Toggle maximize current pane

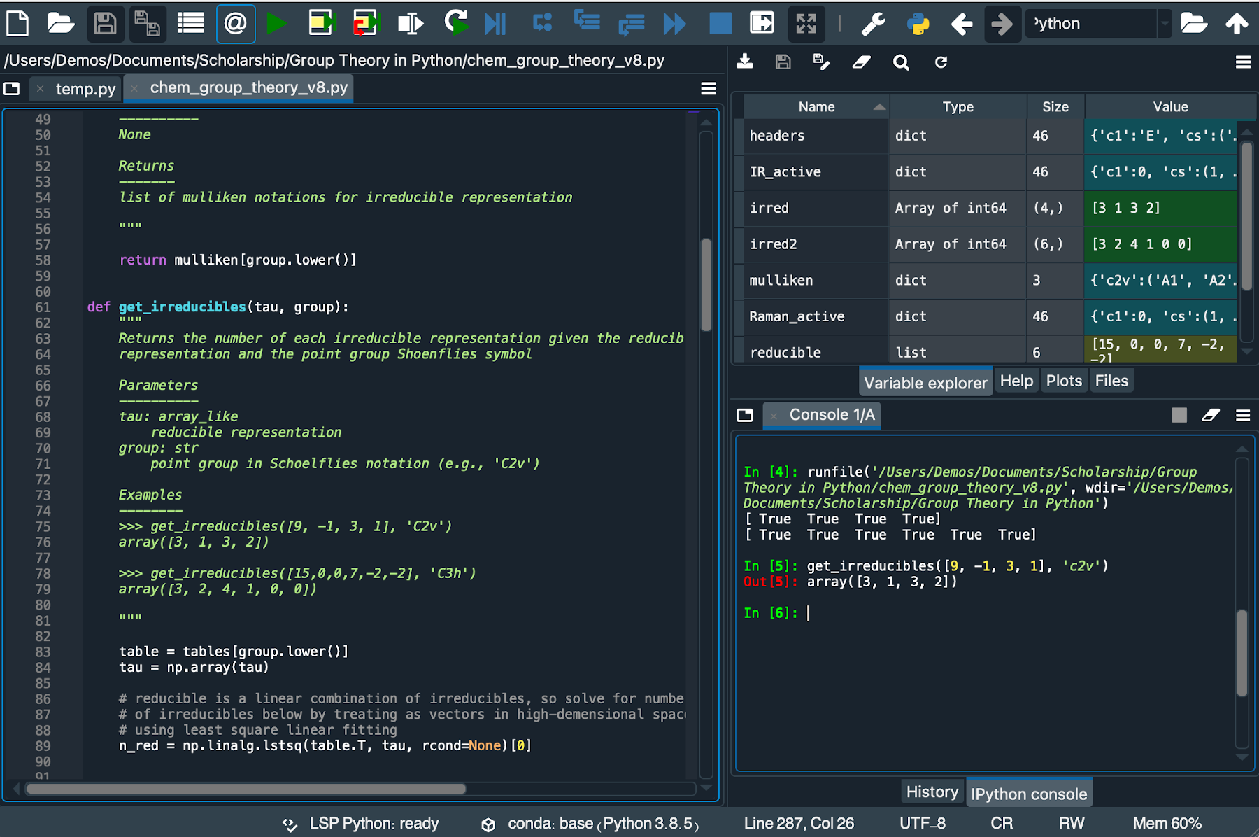tap(761, 23)
